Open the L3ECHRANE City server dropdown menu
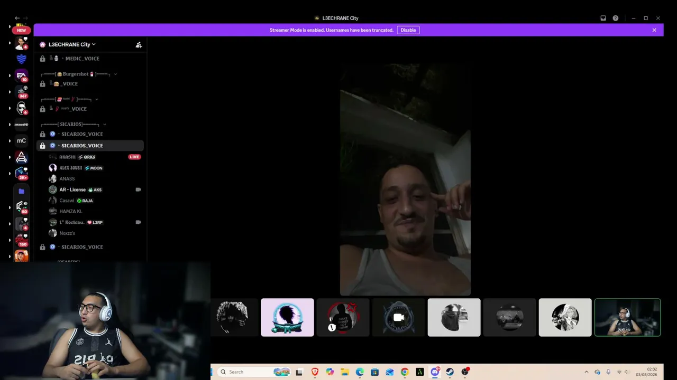The image size is (677, 380). [x=72, y=44]
